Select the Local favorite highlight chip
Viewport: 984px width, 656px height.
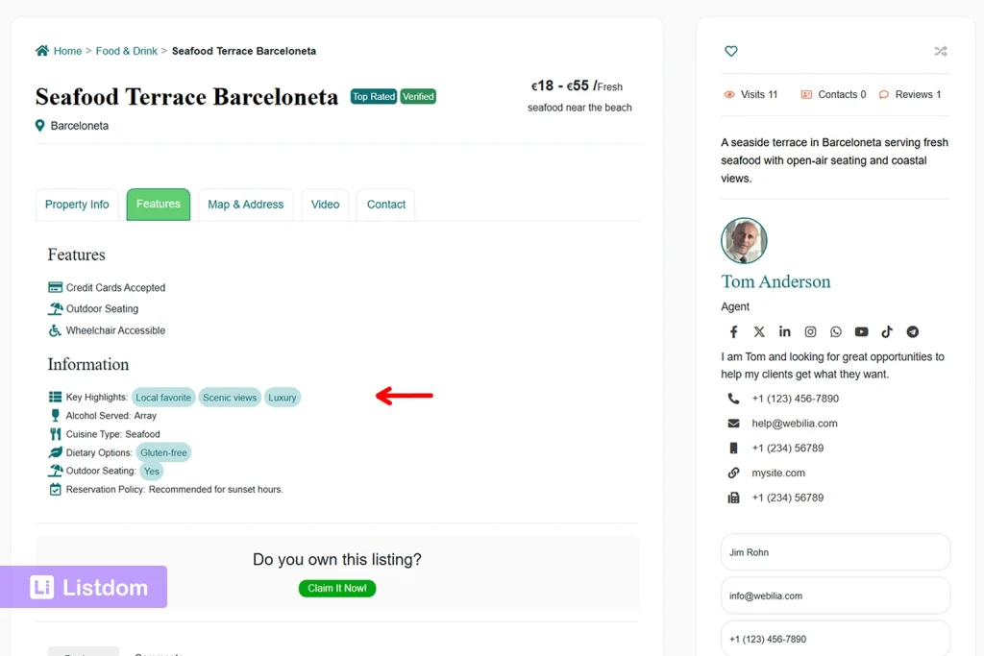(x=163, y=397)
